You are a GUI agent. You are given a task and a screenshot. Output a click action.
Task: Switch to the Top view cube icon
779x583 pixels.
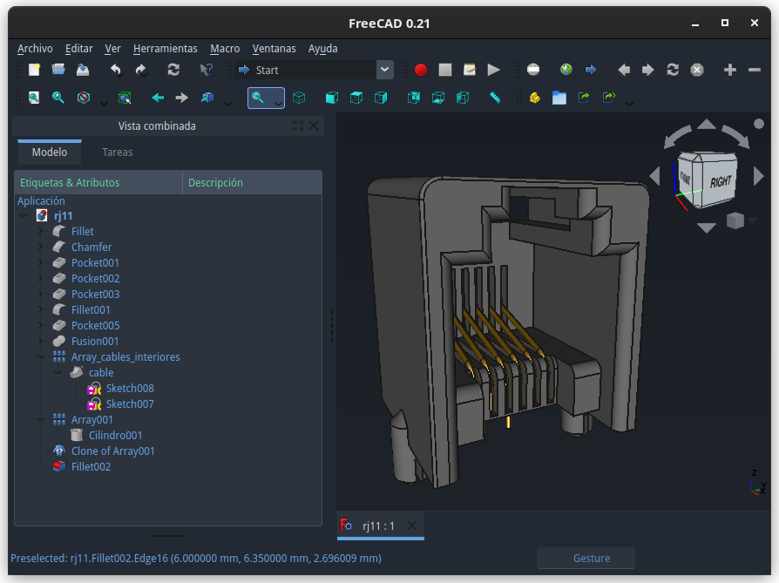[x=356, y=98]
